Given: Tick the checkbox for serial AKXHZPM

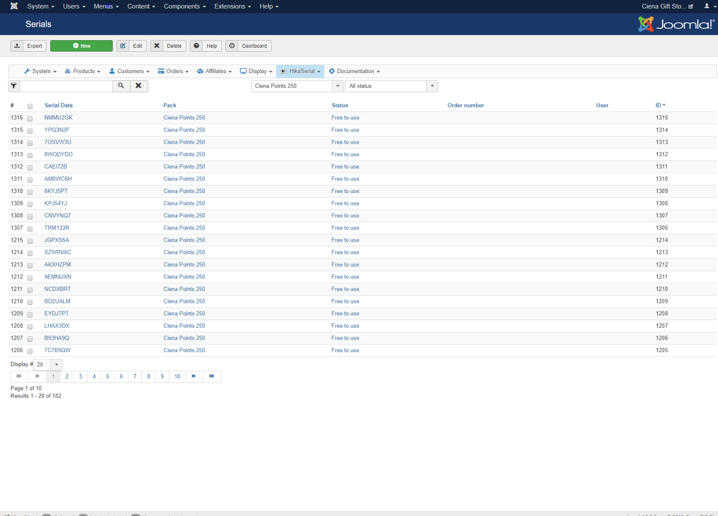Looking at the screenshot, I should coord(30,266).
